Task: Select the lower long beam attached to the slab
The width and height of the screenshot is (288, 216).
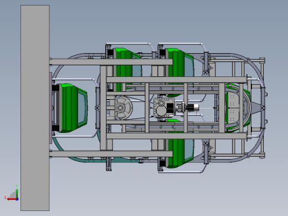Action: point(111,153)
